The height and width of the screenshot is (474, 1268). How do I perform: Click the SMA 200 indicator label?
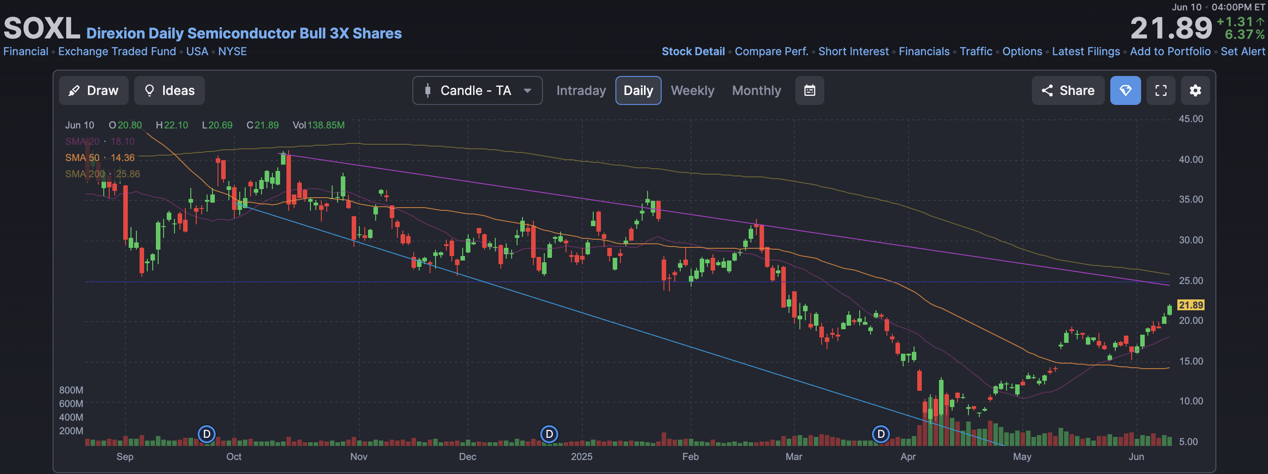[85, 174]
